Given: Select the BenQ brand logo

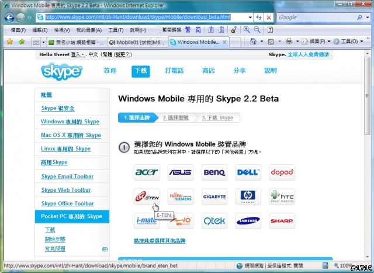Looking at the screenshot, I should click(214, 172).
